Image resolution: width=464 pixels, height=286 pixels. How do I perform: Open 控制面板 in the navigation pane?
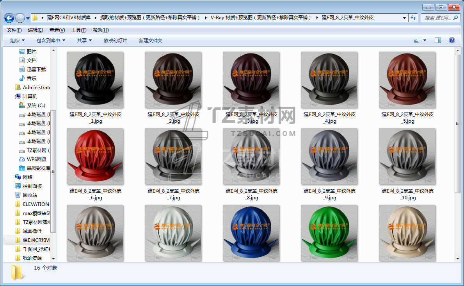click(x=28, y=186)
